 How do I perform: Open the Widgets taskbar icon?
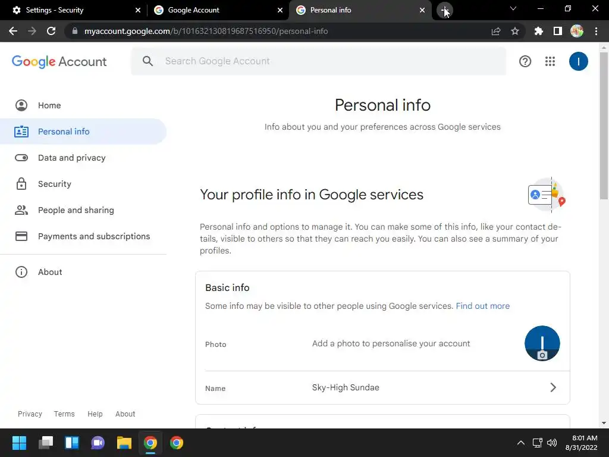[72, 443]
